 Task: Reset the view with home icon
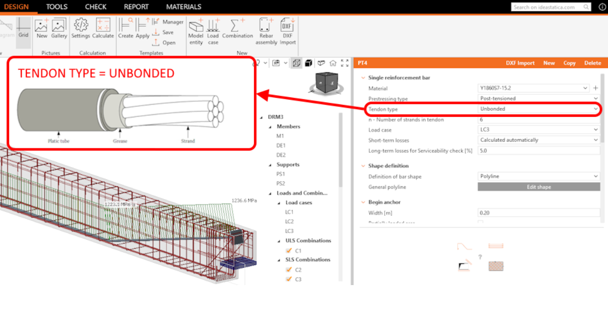(333, 63)
